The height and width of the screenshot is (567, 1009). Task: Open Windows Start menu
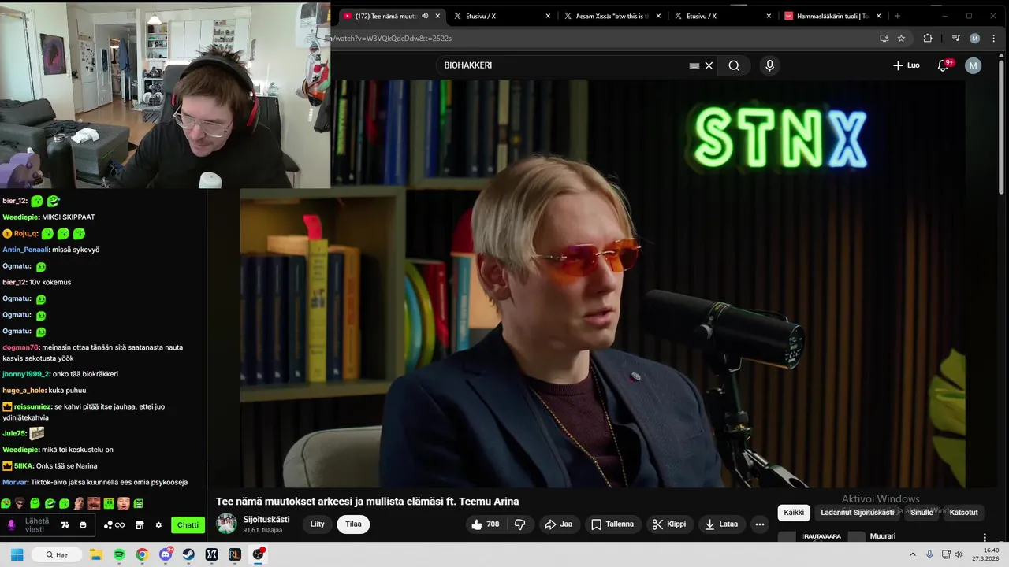pos(17,554)
